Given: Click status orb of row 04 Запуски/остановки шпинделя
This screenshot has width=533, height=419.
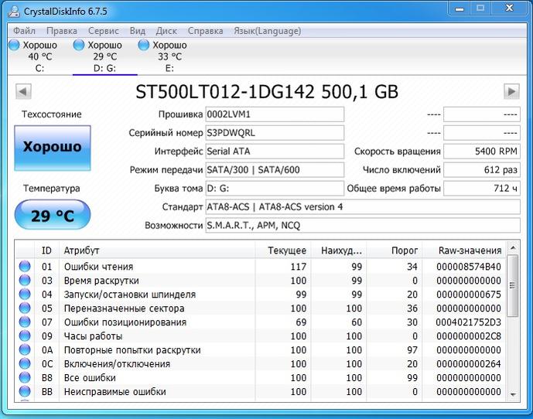Looking at the screenshot, I should point(25,295).
